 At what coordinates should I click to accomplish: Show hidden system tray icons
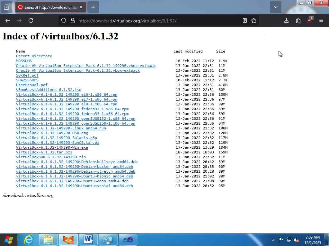(273, 240)
